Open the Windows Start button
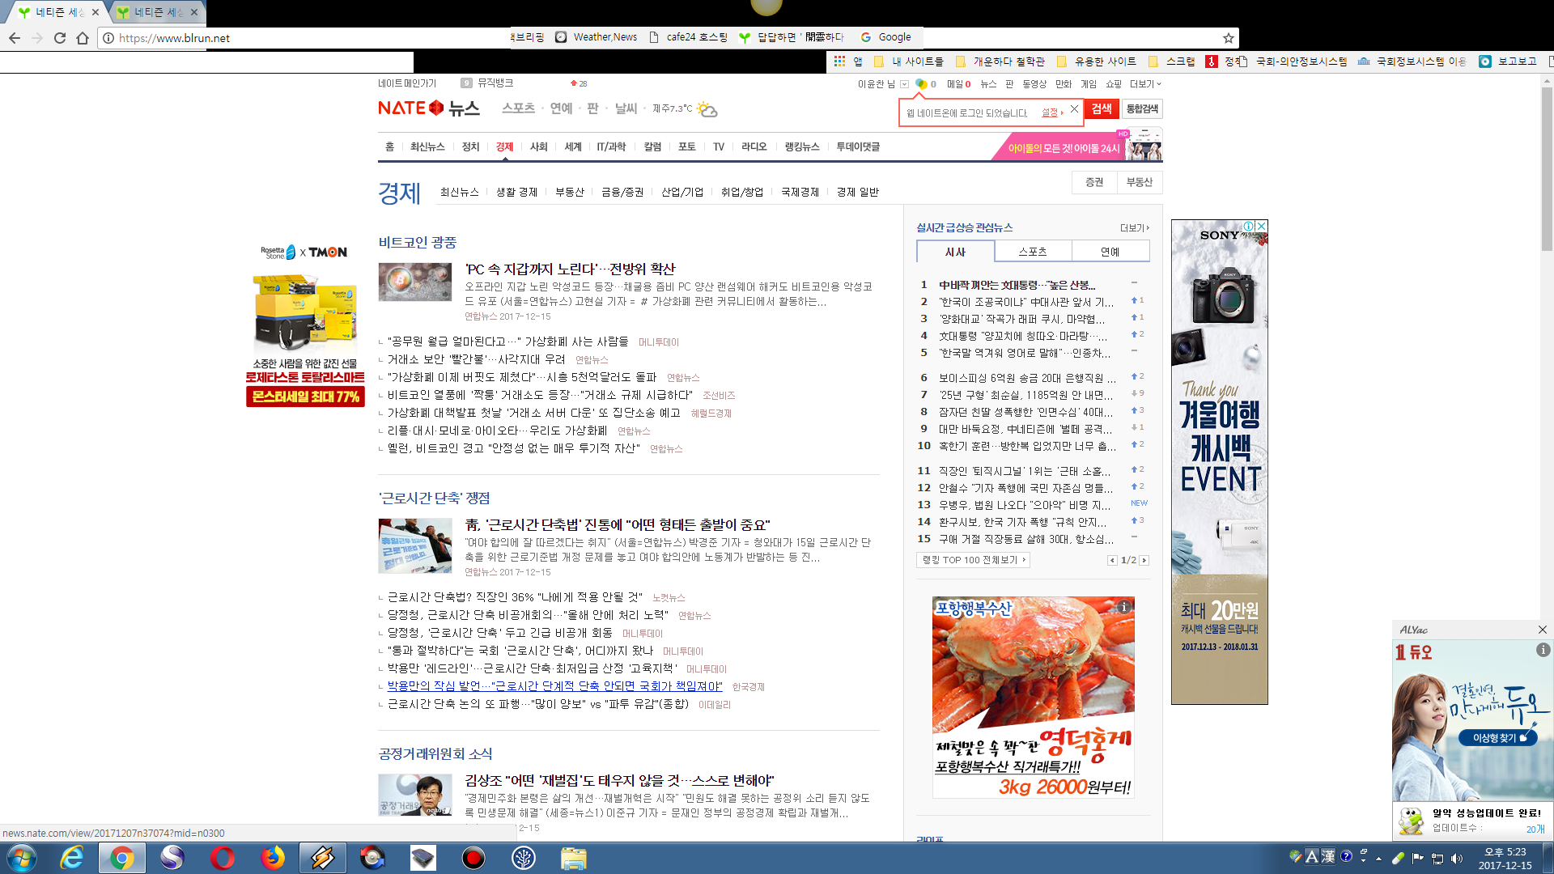The image size is (1554, 874). 21,858
